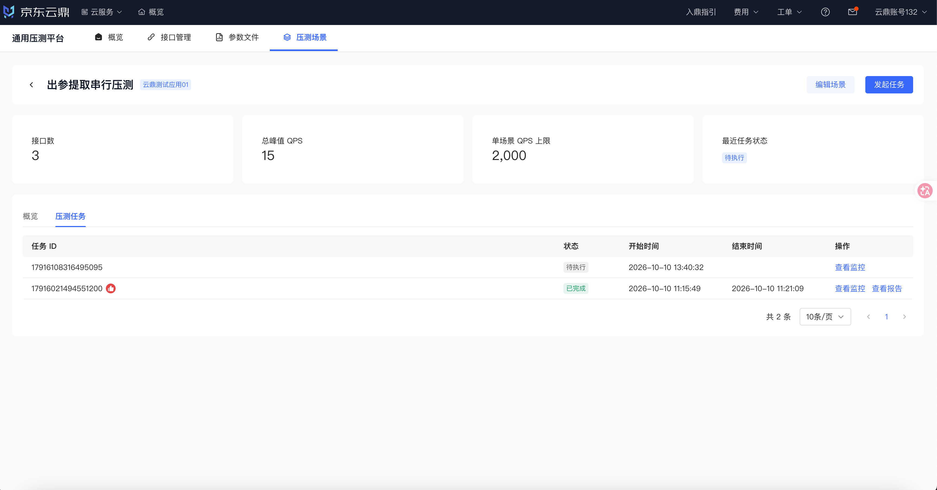
Task: Click the back arrow beside 出参提取串行压测
Action: click(x=31, y=85)
